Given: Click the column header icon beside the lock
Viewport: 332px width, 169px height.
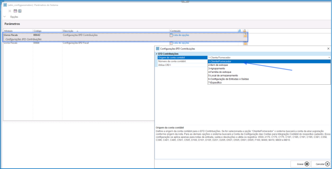Looking at the screenshot, I should [x=240, y=30].
